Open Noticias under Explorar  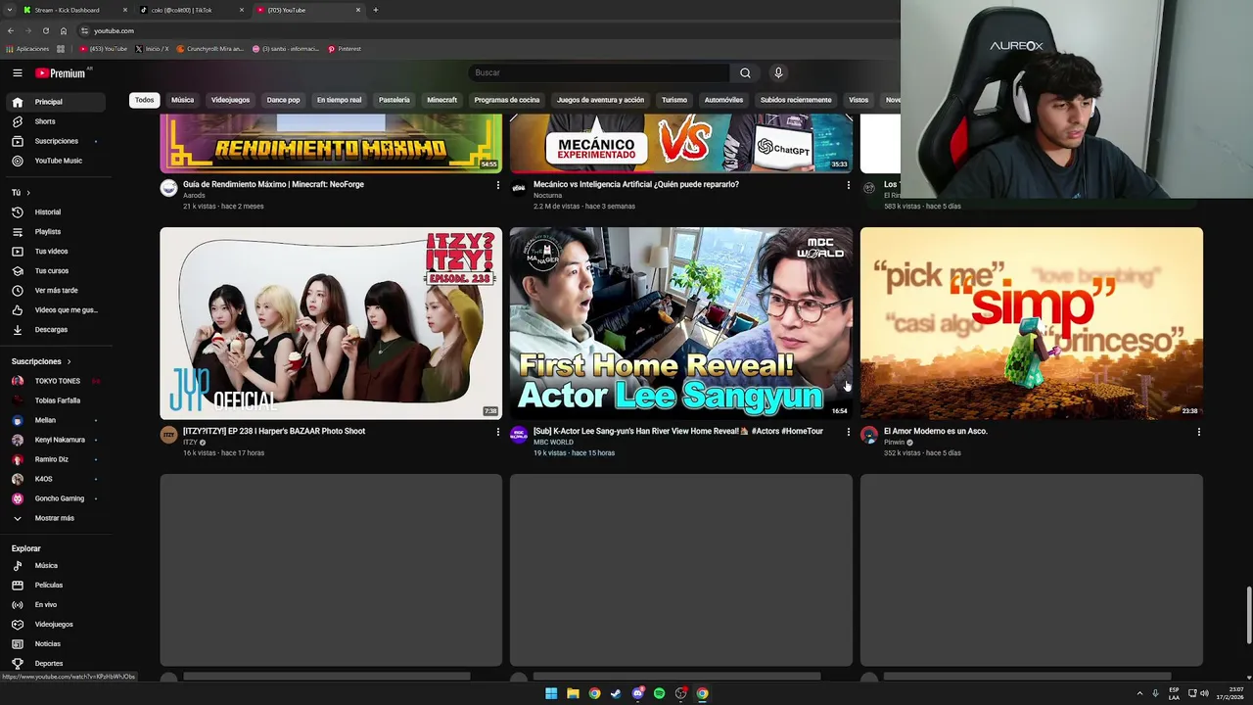pyautogui.click(x=56, y=643)
